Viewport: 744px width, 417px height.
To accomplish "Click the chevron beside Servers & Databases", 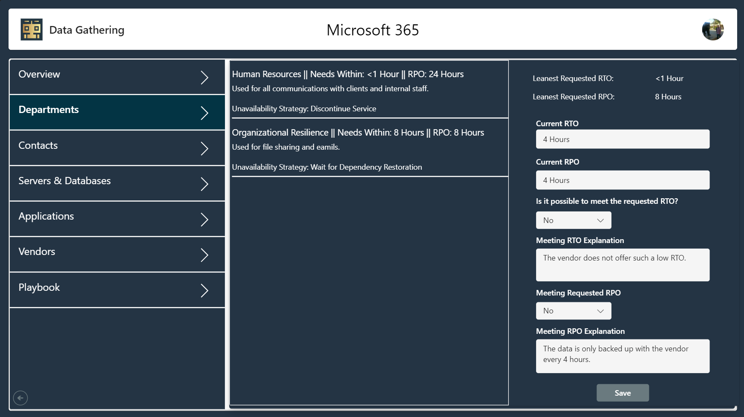I will pos(205,184).
